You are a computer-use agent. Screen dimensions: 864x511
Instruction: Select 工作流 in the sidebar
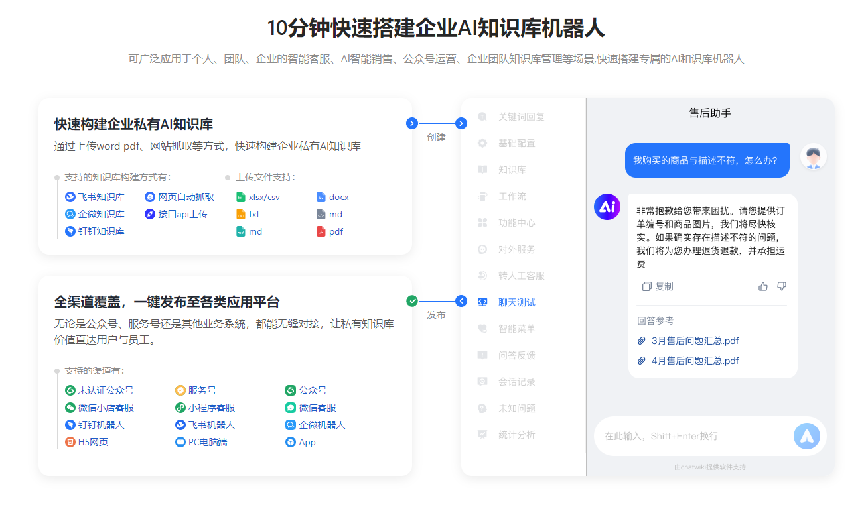point(512,196)
